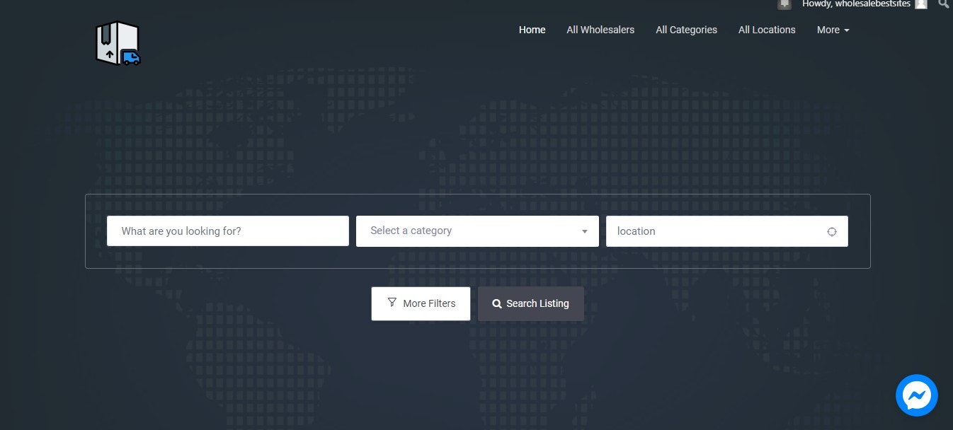Click Howdy, wholesalebestsites account link
953x430 pixels.
click(856, 4)
